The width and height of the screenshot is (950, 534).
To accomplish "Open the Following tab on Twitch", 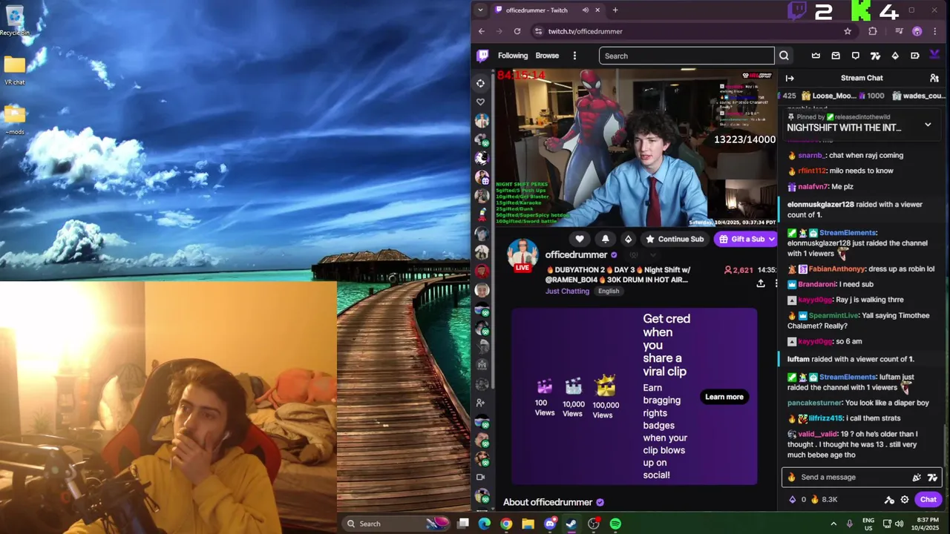I will click(x=513, y=56).
